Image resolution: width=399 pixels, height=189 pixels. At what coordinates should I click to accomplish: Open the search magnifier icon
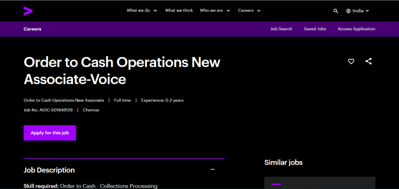pos(335,11)
